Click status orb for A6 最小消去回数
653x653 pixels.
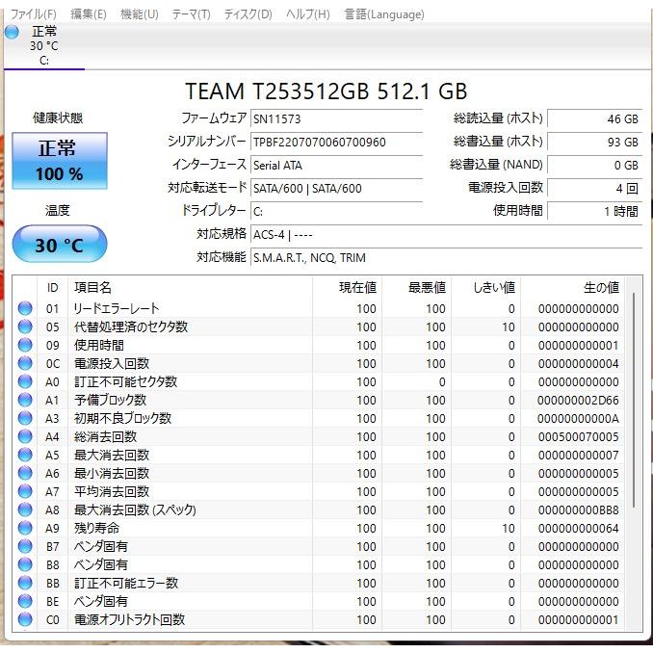pyautogui.click(x=25, y=473)
